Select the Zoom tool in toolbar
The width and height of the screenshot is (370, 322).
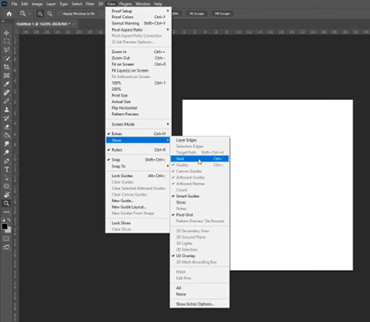[6, 203]
